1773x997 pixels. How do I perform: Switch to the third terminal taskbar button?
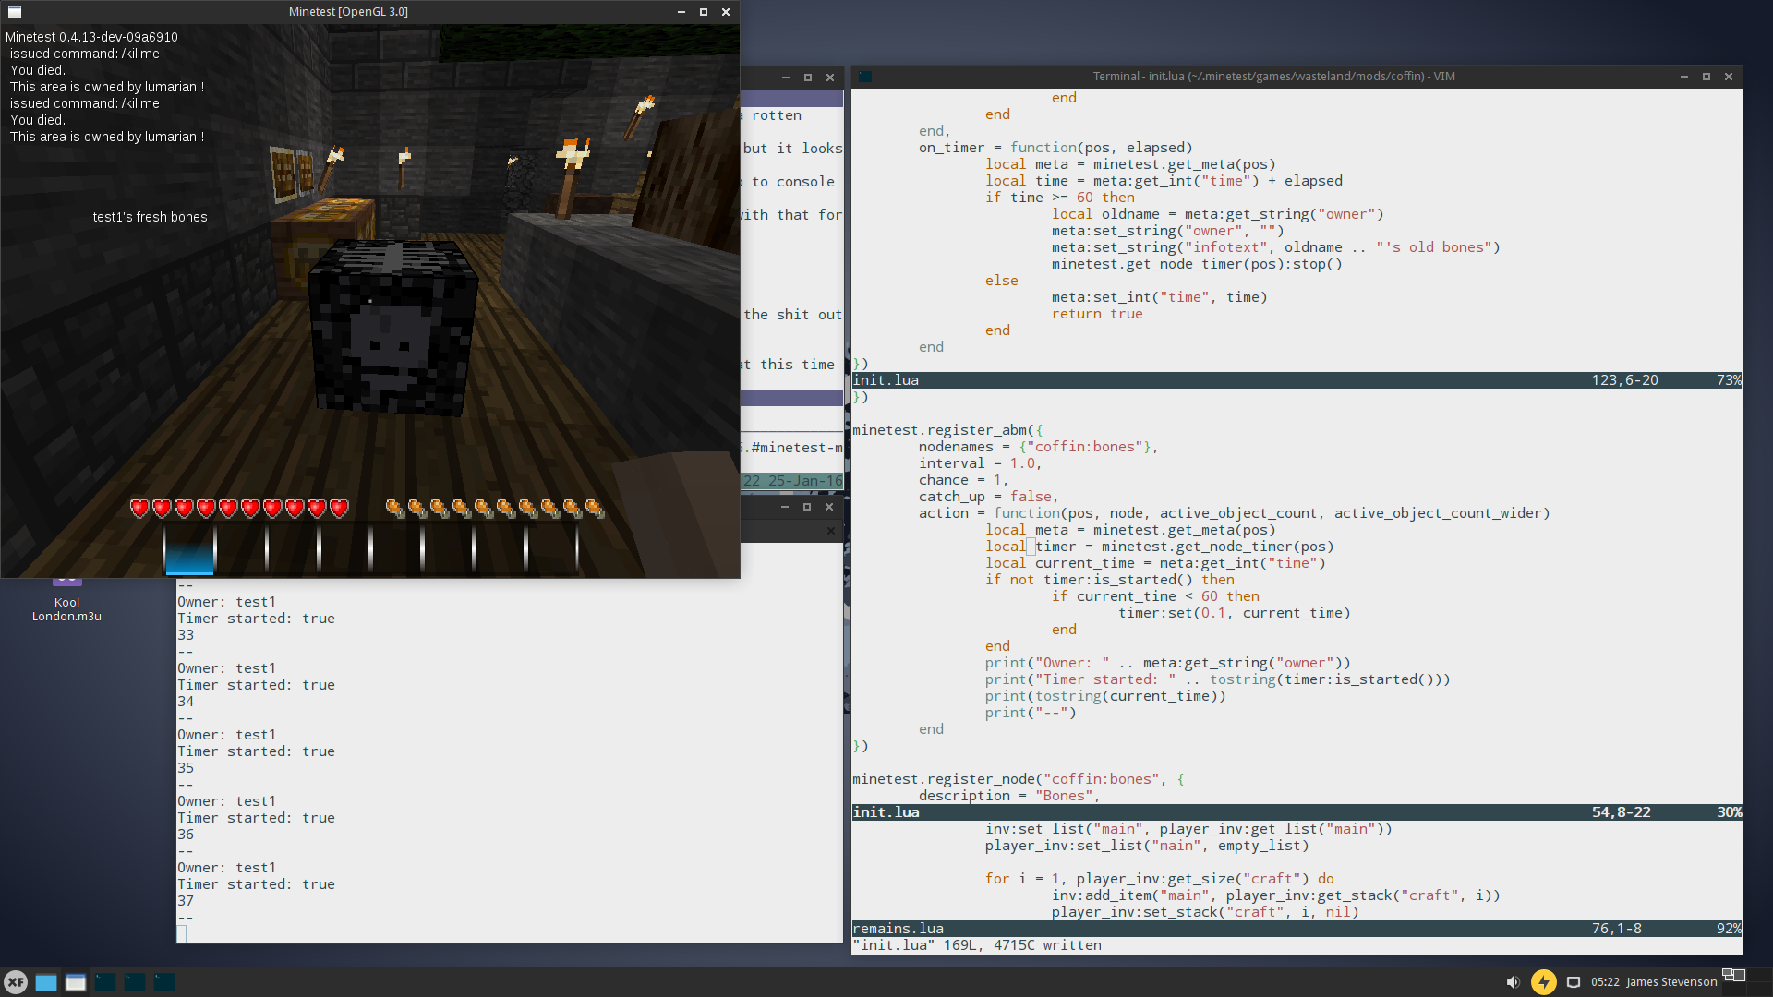point(164,982)
